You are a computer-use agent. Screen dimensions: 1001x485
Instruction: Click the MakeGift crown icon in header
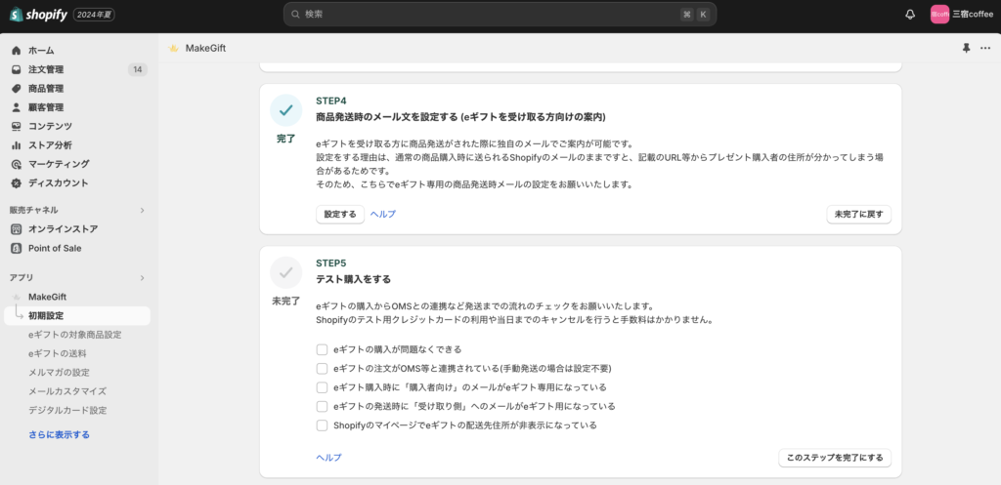point(173,48)
